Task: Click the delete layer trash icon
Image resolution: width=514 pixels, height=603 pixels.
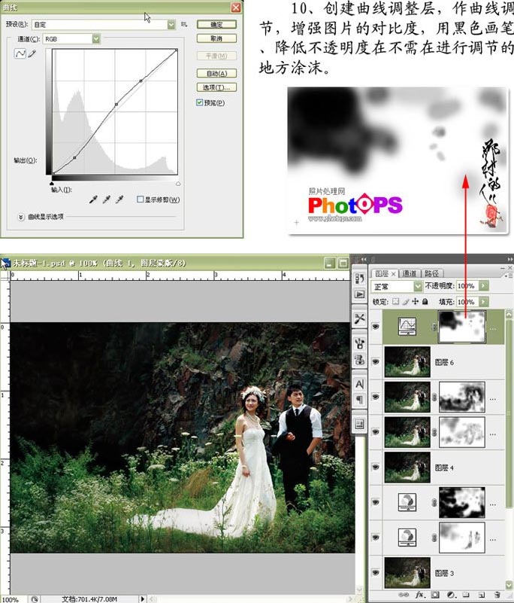Action: coord(497,595)
